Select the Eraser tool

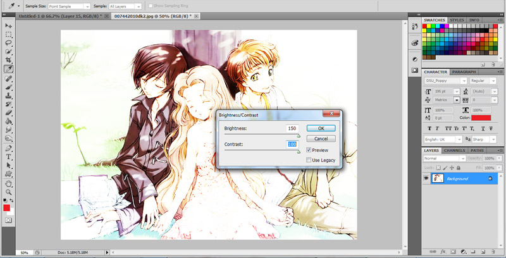click(8, 113)
